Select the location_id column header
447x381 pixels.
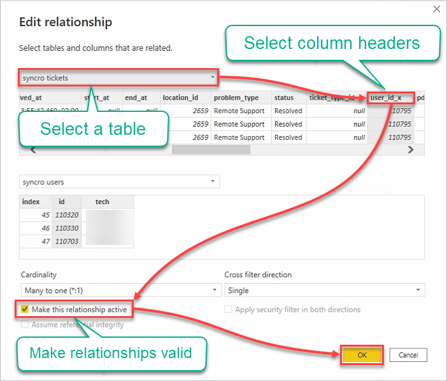(x=185, y=98)
